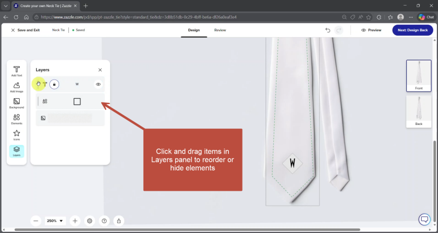Go to browser home page
Viewport: 438px width, 233px height.
point(26,17)
